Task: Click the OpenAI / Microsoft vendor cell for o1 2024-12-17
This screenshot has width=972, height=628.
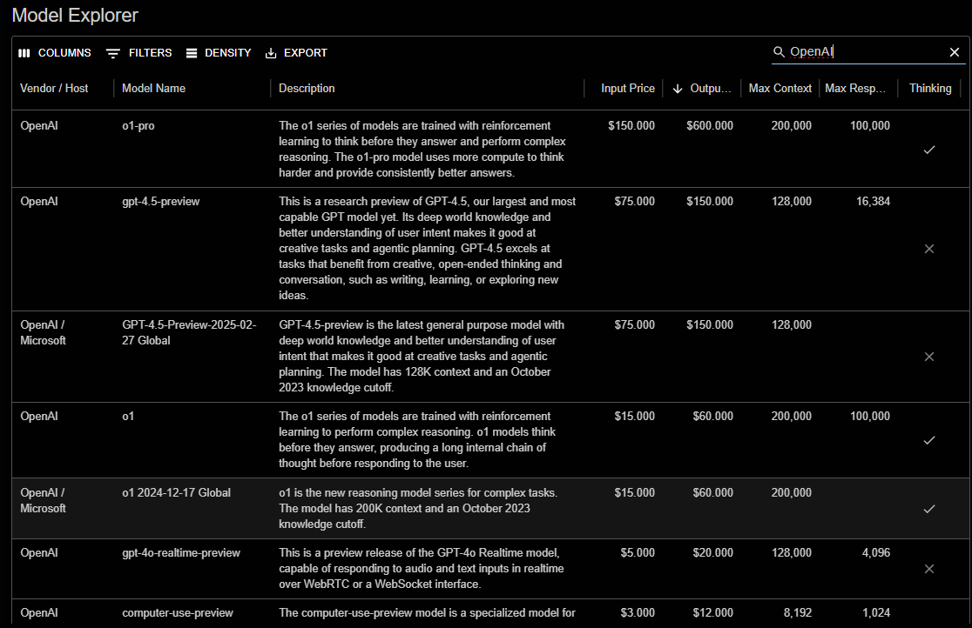Action: (x=43, y=500)
